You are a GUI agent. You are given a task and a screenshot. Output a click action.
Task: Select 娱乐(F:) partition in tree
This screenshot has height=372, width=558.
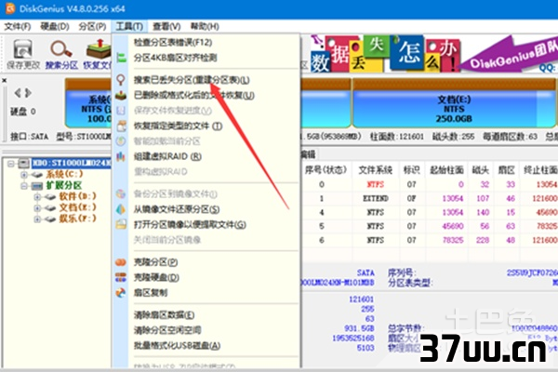77,219
